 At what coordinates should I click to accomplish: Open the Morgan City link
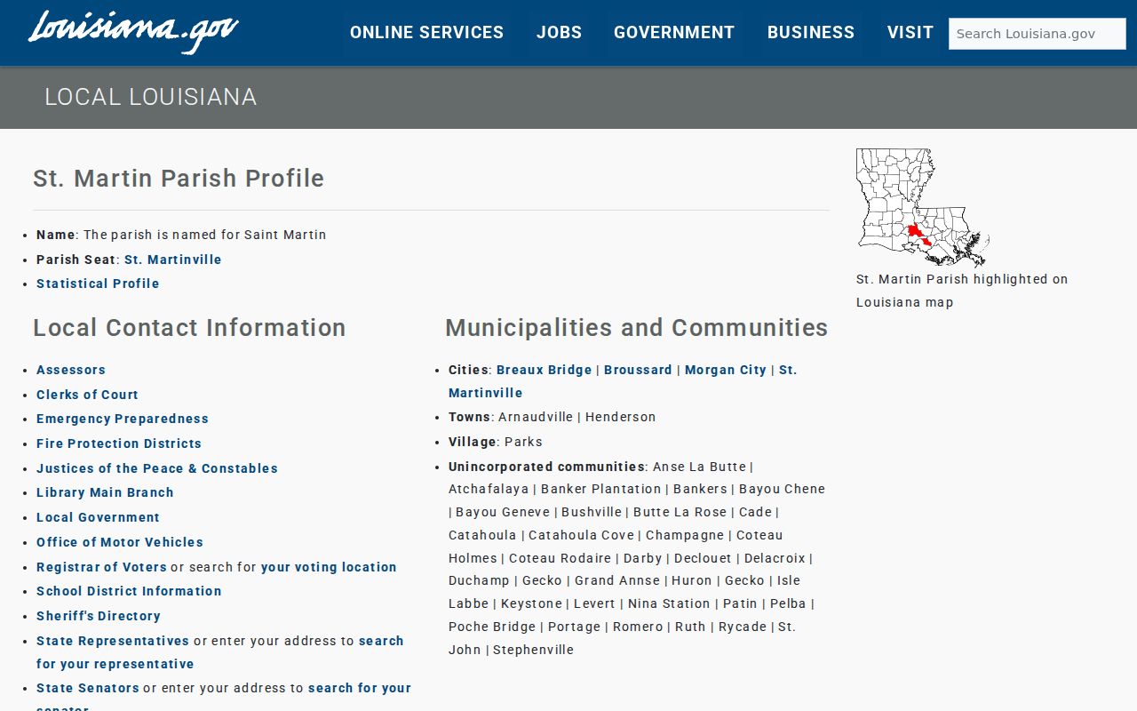click(726, 370)
